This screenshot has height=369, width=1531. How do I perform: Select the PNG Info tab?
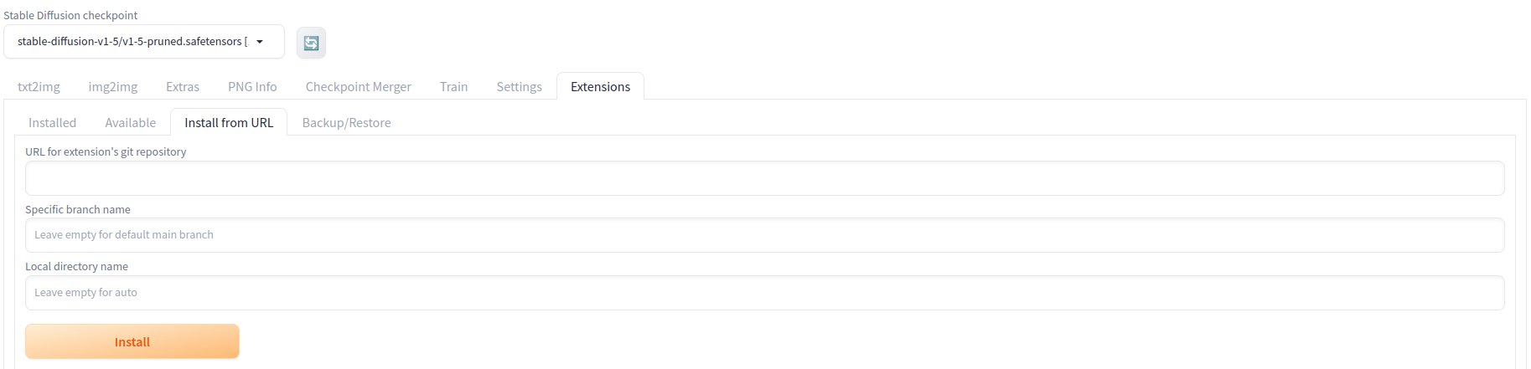pyautogui.click(x=252, y=87)
